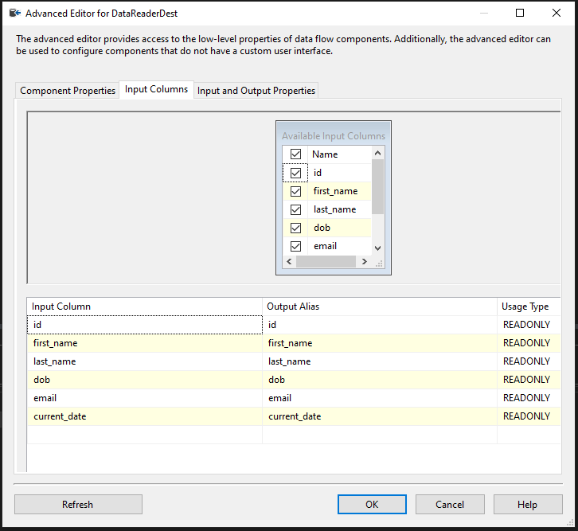Image resolution: width=578 pixels, height=531 pixels.
Task: Uncheck the id column checkbox
Action: pos(295,173)
